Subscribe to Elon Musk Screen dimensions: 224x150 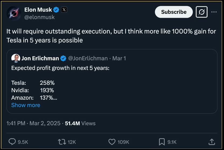pos(174,12)
